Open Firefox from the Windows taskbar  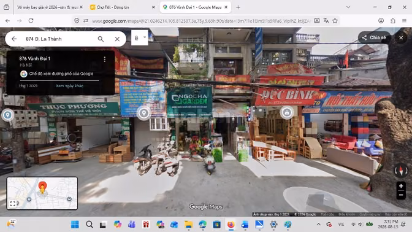[231, 225]
